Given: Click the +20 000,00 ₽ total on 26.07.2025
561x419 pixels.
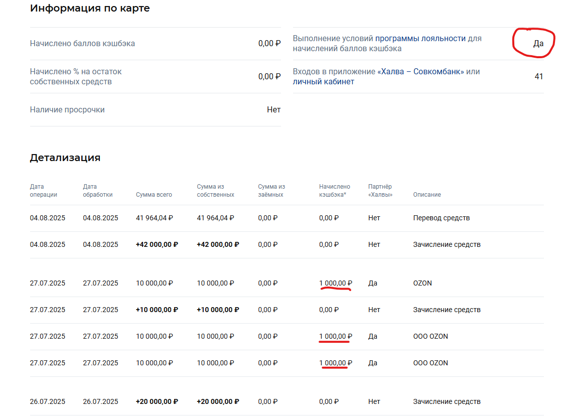Looking at the screenshot, I should tap(157, 401).
